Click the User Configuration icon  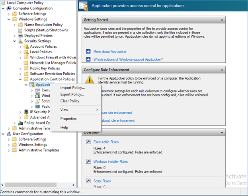click(9, 134)
